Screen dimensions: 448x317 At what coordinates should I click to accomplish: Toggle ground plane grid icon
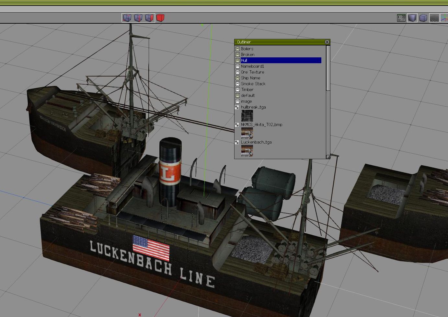pyautogui.click(x=434, y=18)
